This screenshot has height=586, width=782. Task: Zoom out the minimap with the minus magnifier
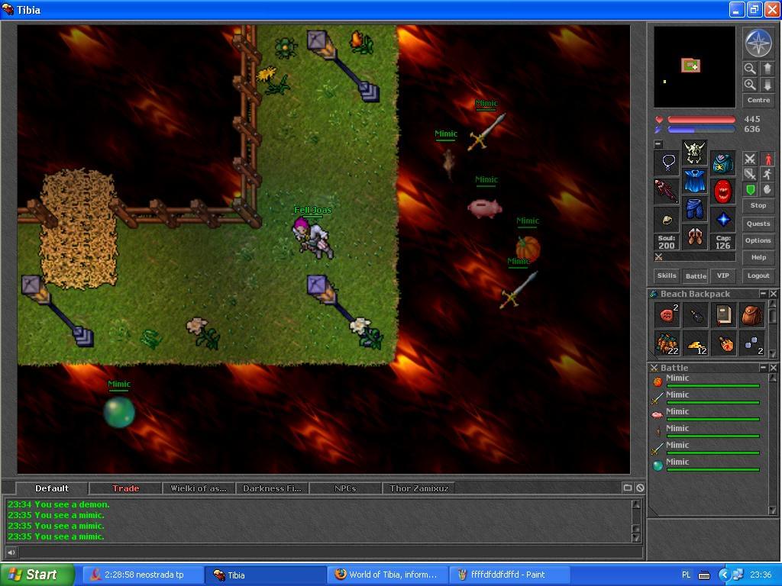click(x=750, y=68)
